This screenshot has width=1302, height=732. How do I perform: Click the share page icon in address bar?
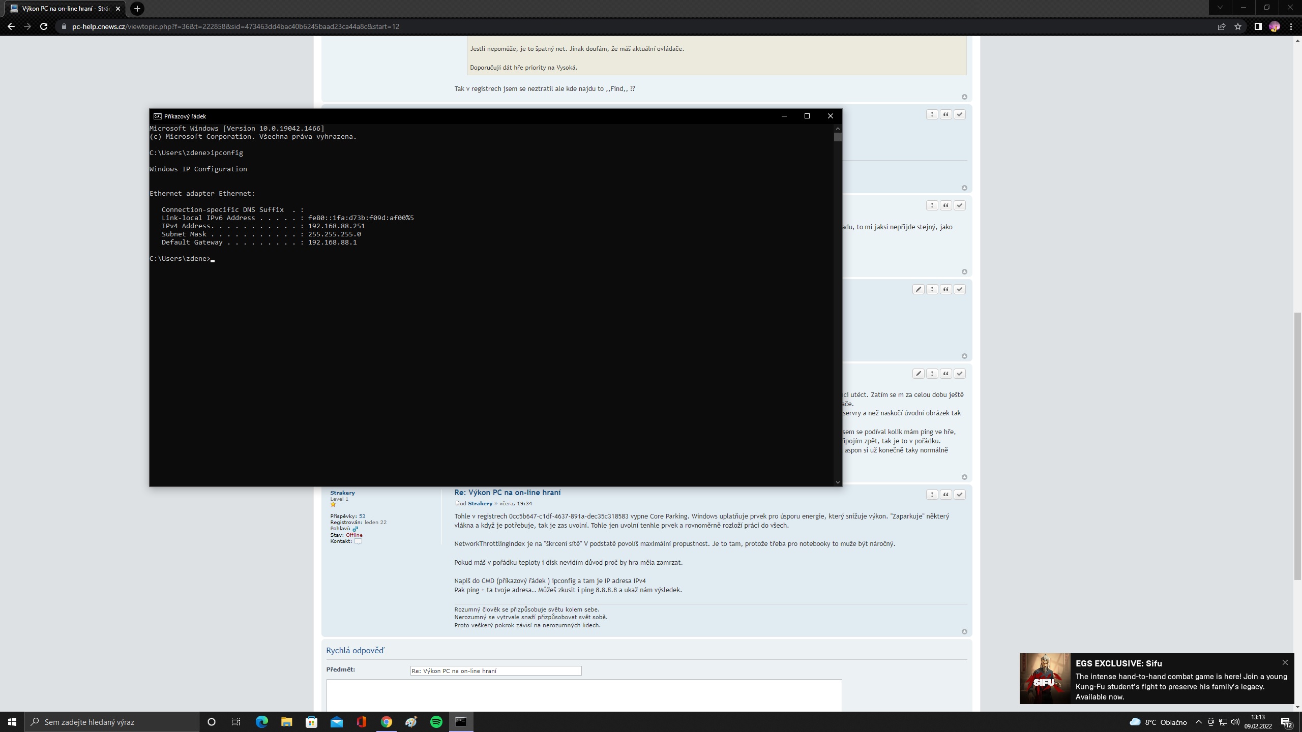[x=1221, y=26]
